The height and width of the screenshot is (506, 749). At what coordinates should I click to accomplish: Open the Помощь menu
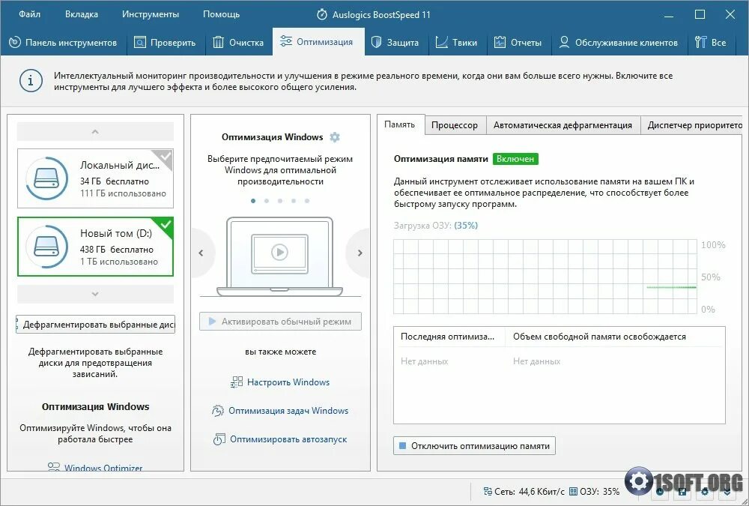[x=221, y=14]
